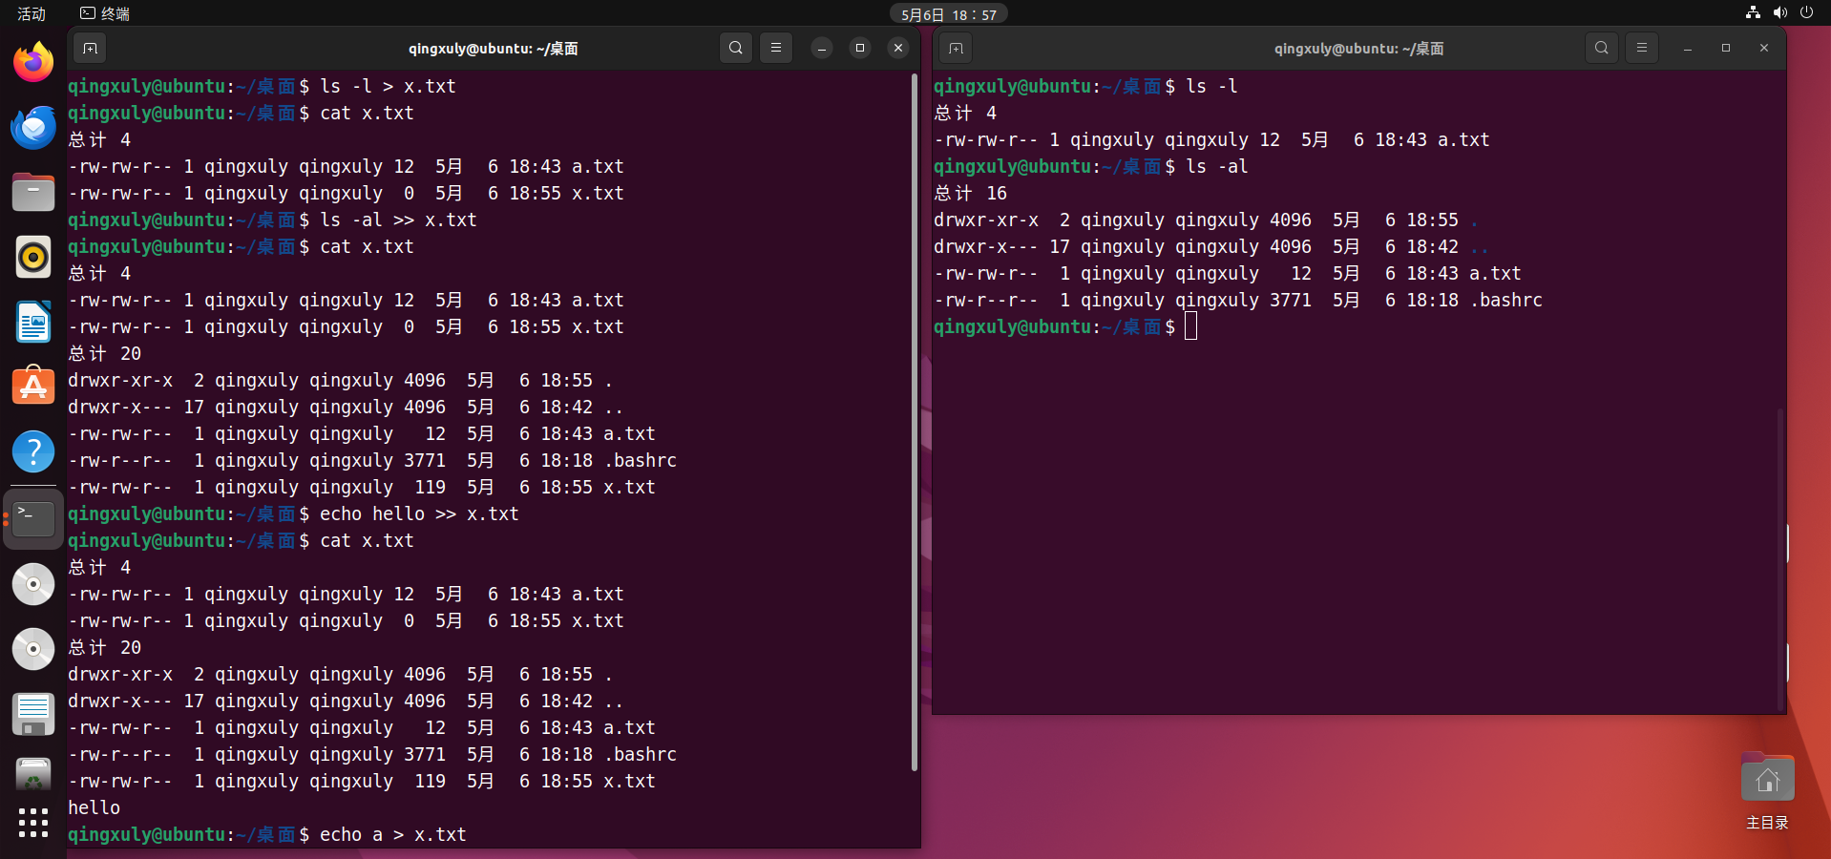Click '.bashrc' row in right terminal
This screenshot has height=859, width=1831.
1238,300
